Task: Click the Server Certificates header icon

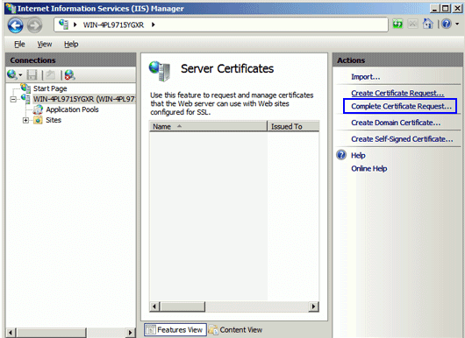Action: point(160,71)
